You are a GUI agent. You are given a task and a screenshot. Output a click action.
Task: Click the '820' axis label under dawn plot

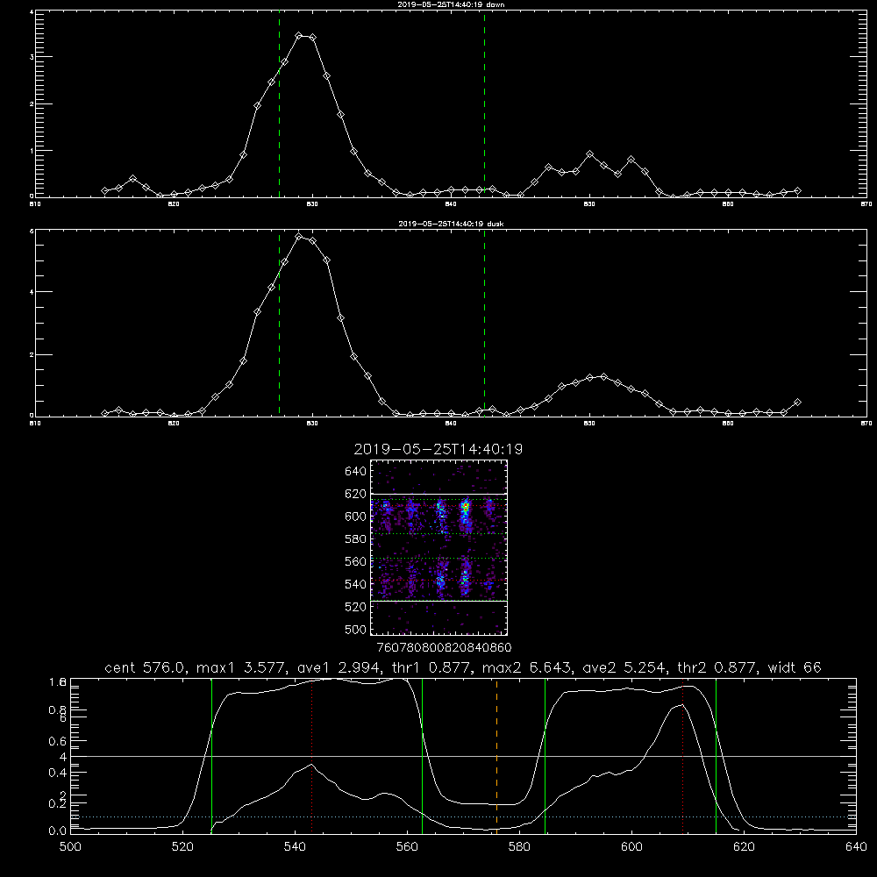174,204
